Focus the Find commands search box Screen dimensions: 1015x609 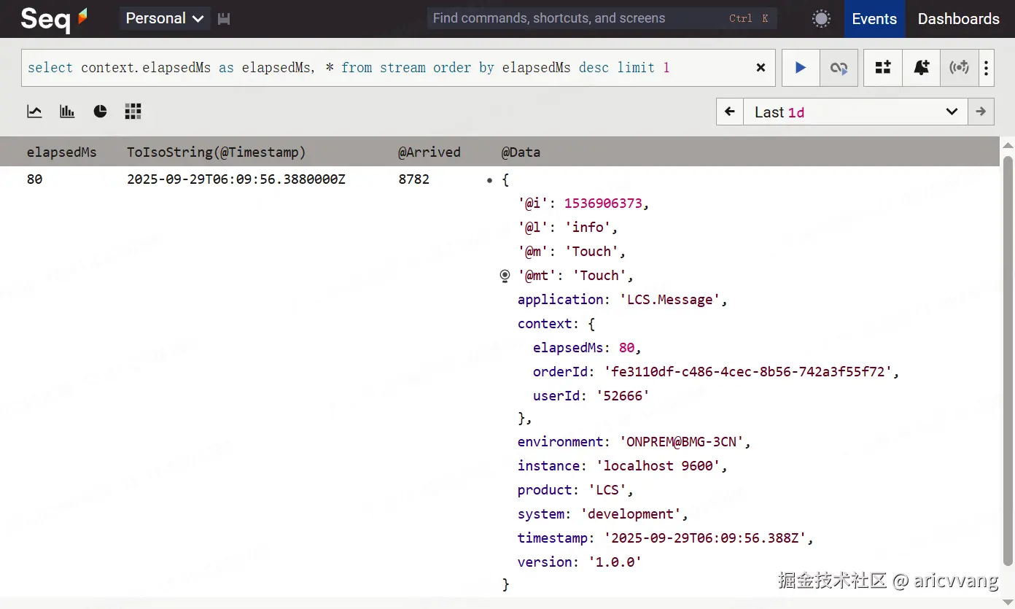[602, 18]
